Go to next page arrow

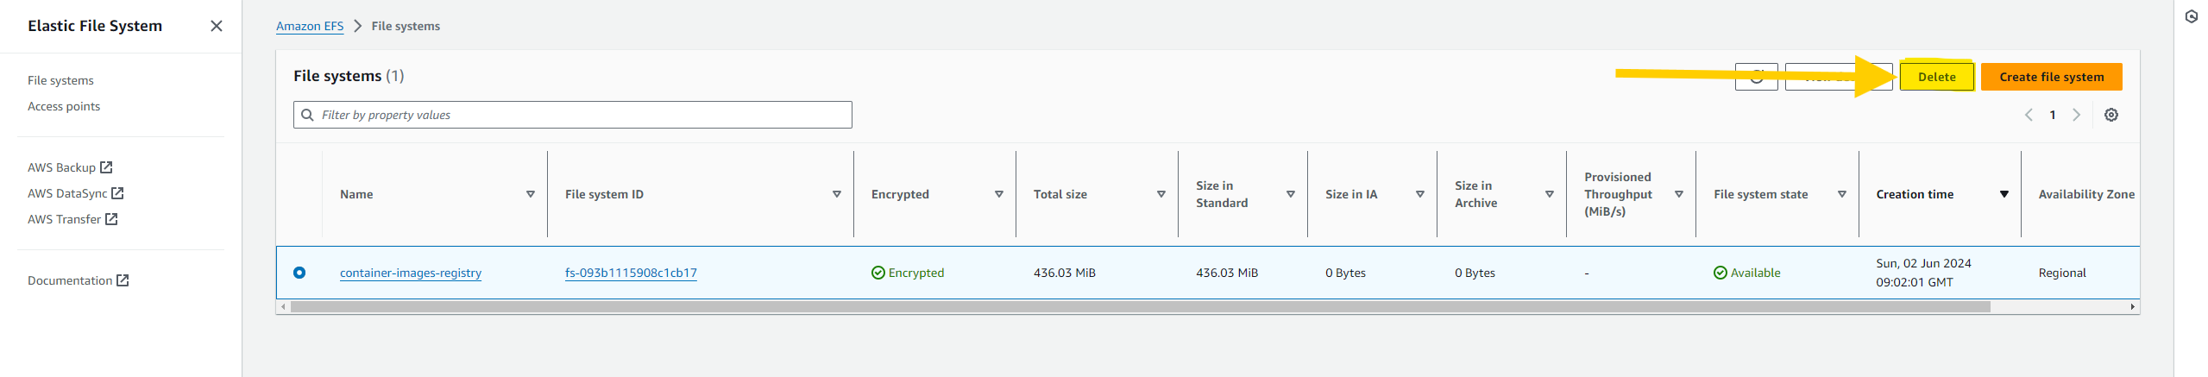(x=2076, y=115)
